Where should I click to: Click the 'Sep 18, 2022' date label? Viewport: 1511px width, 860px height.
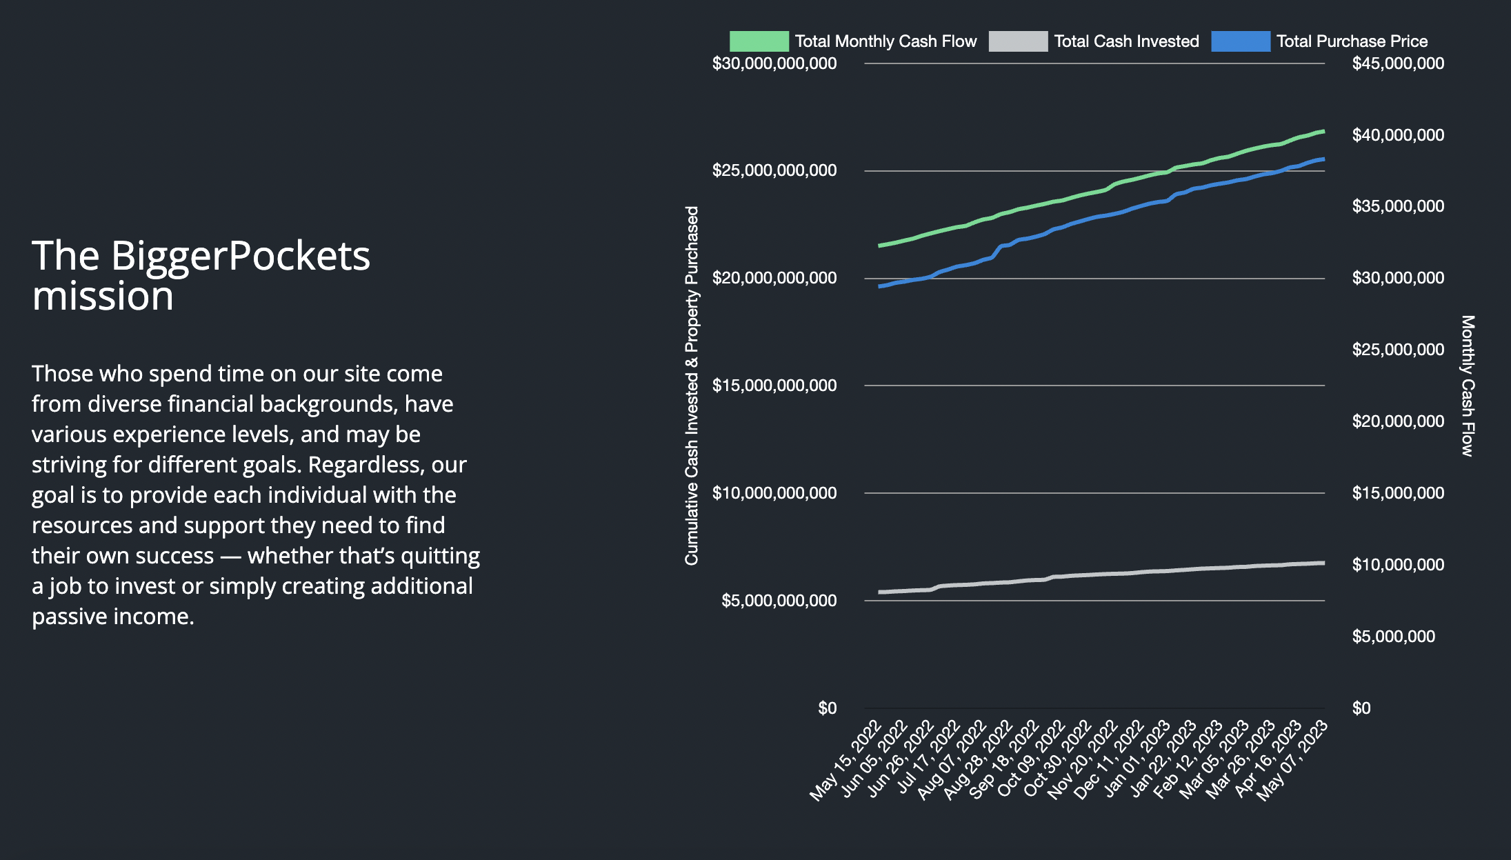tap(1003, 760)
